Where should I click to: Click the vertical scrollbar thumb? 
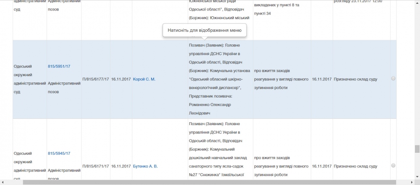(417, 149)
